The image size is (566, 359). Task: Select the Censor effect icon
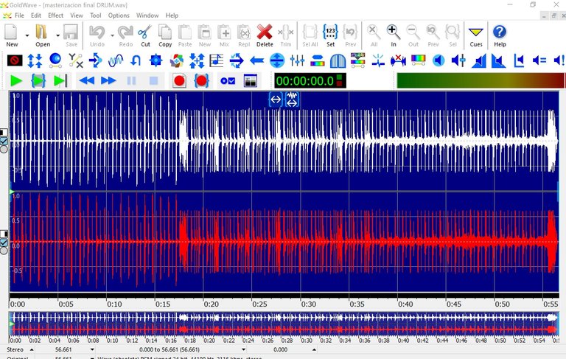click(x=15, y=60)
